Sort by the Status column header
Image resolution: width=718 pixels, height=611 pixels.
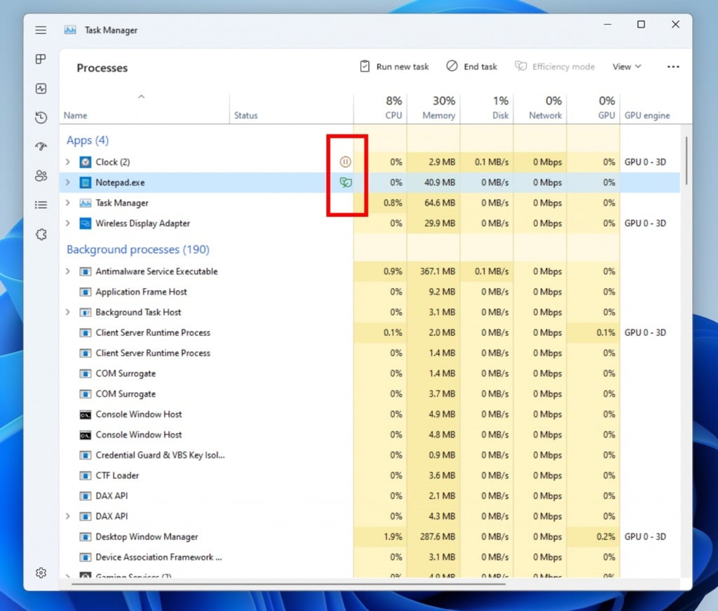(x=291, y=108)
